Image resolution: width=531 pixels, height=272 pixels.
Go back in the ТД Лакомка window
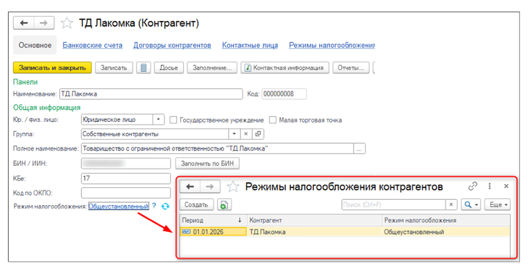pyautogui.click(x=24, y=23)
